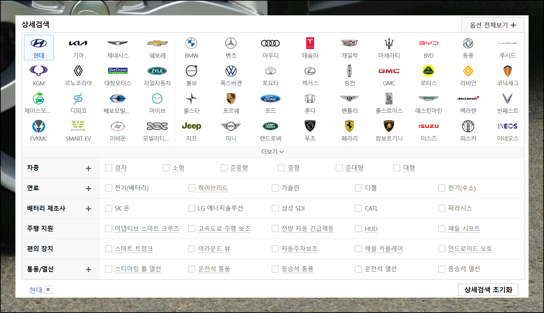Expand more brands with 더보기
This screenshot has width=544, height=313.
tap(273, 152)
